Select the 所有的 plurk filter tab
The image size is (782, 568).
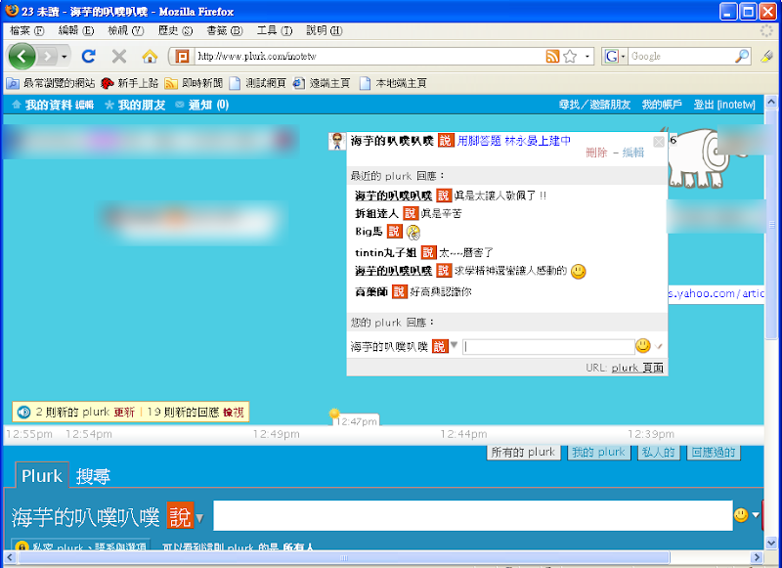point(523,453)
